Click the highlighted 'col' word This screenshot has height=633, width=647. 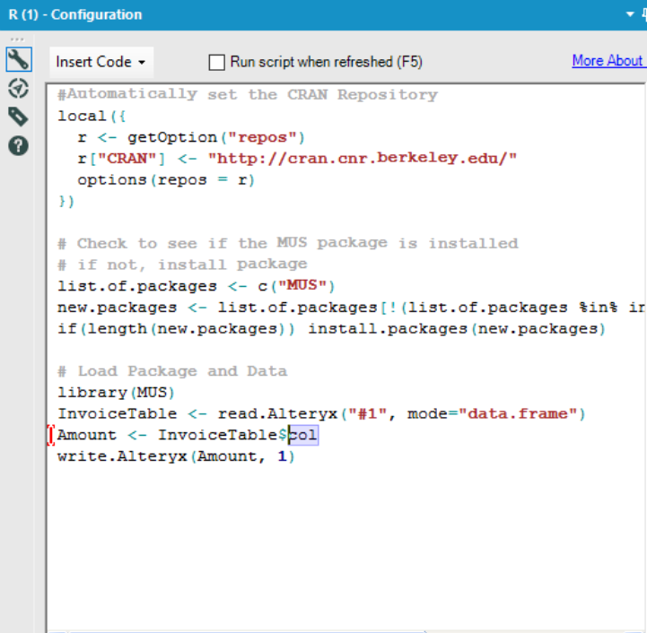pos(303,435)
